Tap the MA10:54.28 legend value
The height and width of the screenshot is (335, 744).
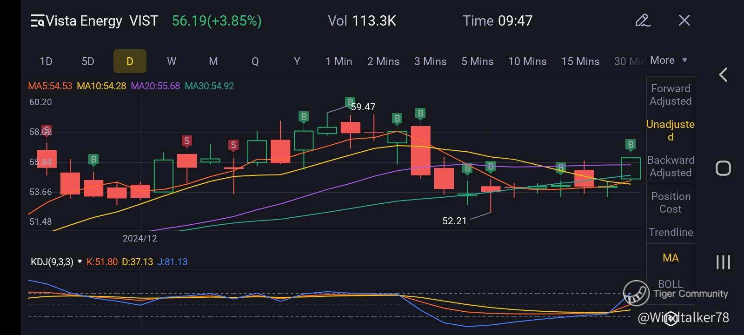coord(101,86)
